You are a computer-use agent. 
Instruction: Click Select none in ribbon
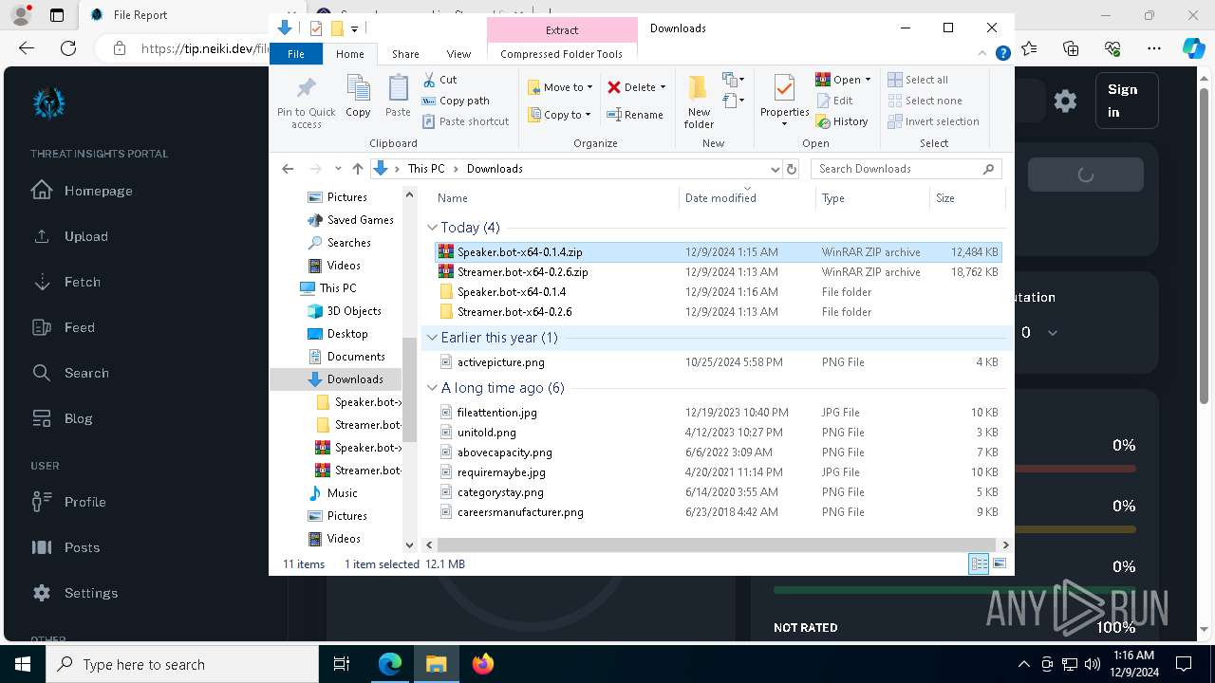tap(925, 101)
